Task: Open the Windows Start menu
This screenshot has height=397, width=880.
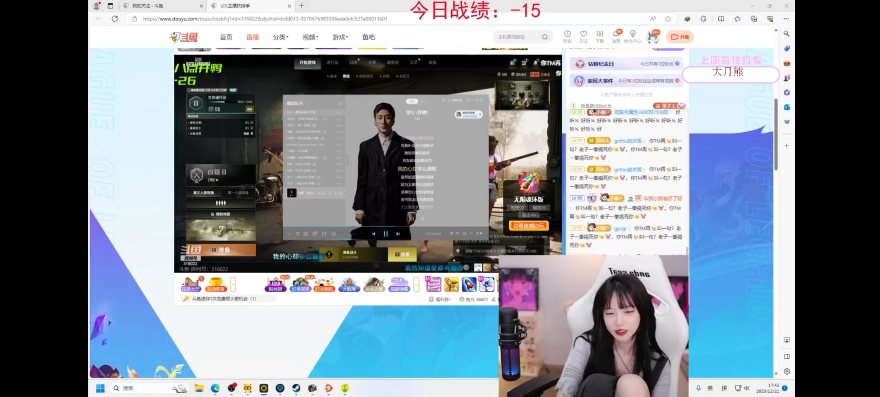Action: pyautogui.click(x=100, y=388)
